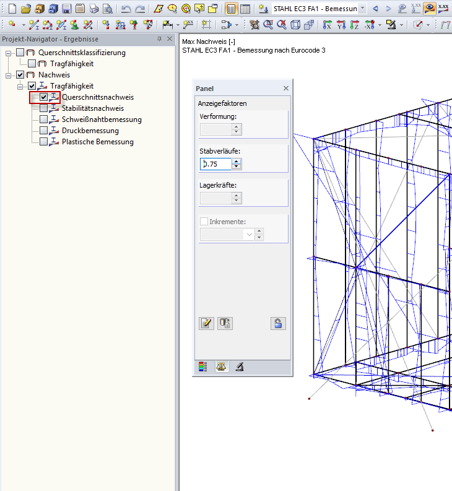
Task: Insert new dimension line tool
Action: [x=168, y=25]
